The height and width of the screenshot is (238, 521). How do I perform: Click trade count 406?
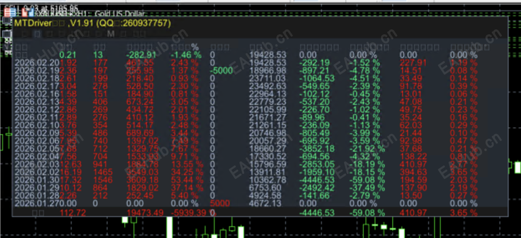(100, 102)
